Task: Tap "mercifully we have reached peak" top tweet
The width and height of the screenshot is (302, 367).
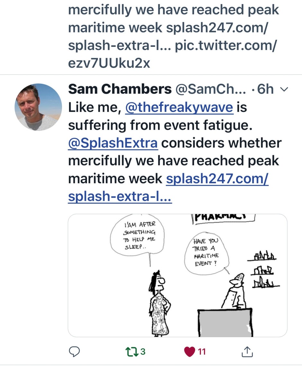Action: click(173, 10)
